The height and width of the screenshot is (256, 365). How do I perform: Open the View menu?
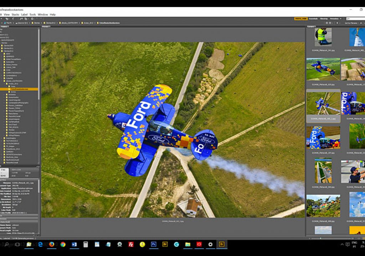(7, 15)
